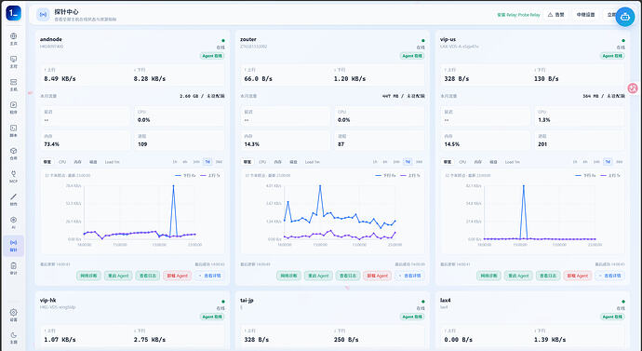Switch andnode chart to Load 1m tab
The width and height of the screenshot is (642, 351).
click(x=112, y=162)
